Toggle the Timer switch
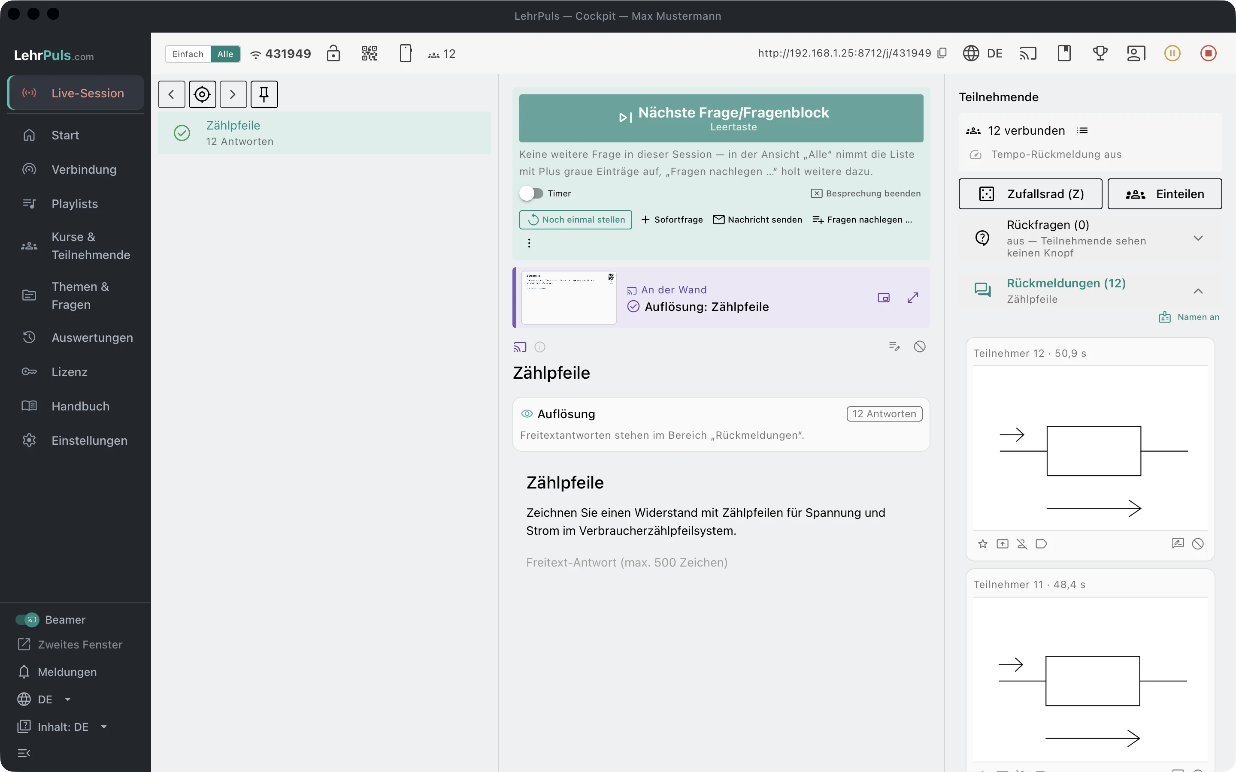Image resolution: width=1236 pixels, height=772 pixels. (531, 193)
